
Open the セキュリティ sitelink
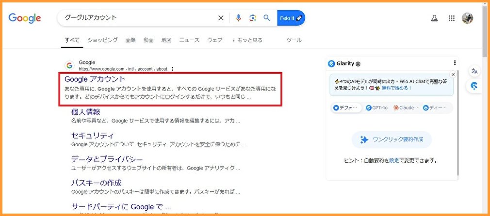(x=93, y=136)
